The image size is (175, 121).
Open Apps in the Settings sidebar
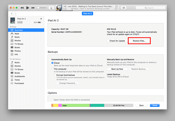[x=17, y=34]
